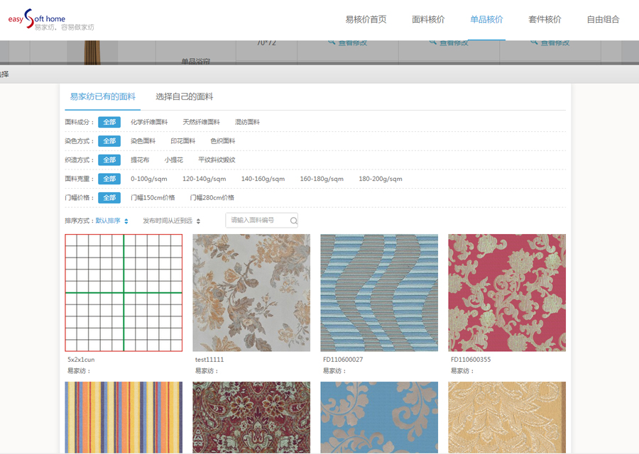
Task: Select 全部 for 面料克重 filter
Action: coord(109,179)
